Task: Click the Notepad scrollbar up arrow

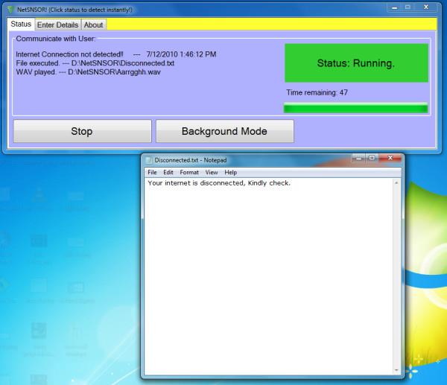Action: [x=396, y=182]
